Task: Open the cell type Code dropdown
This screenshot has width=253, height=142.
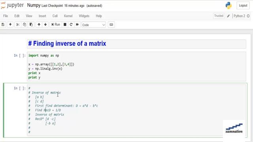Action: click(x=94, y=25)
